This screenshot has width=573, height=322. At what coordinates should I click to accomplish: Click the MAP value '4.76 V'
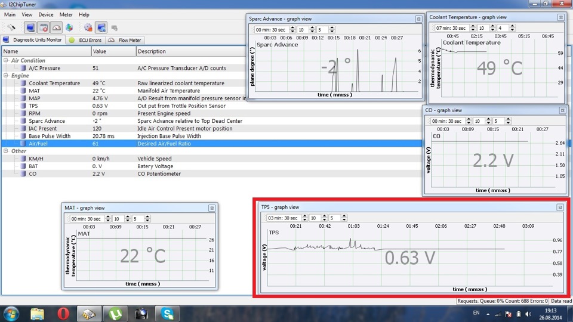[x=100, y=98]
